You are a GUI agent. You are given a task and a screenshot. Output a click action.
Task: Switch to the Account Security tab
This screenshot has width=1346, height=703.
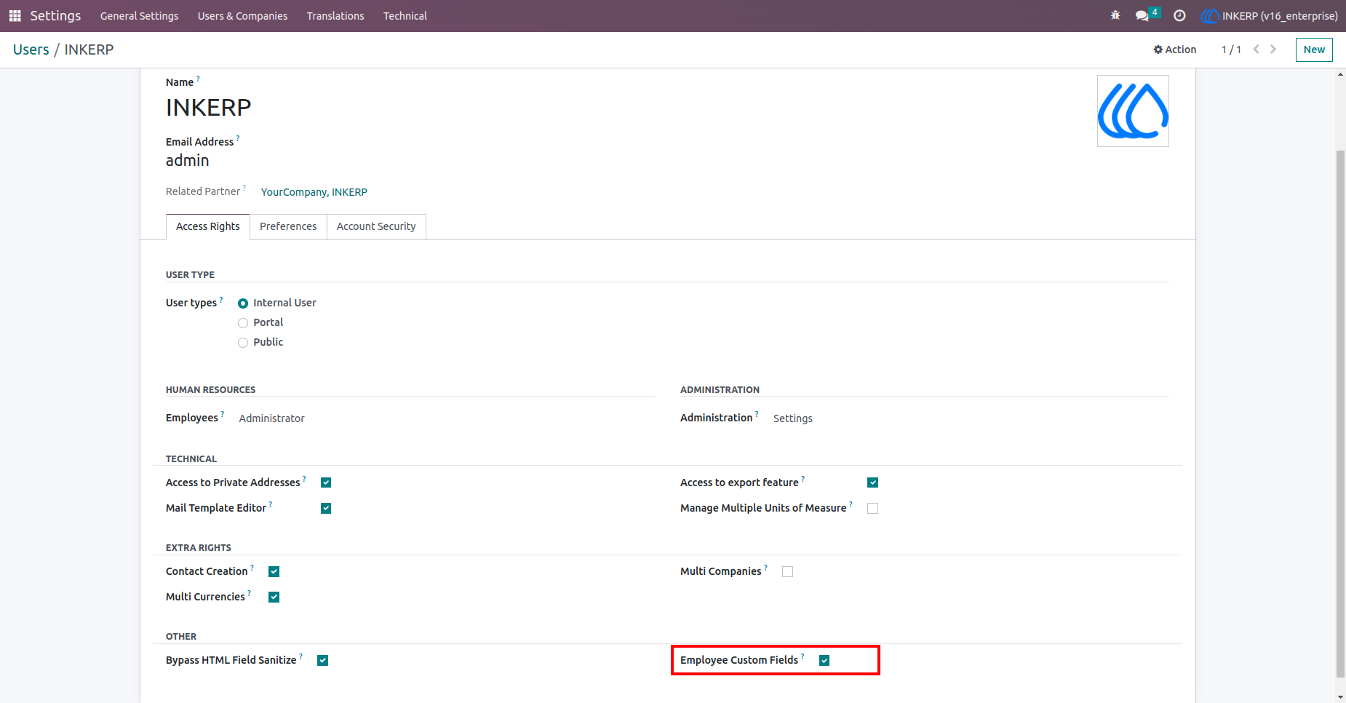(x=376, y=226)
